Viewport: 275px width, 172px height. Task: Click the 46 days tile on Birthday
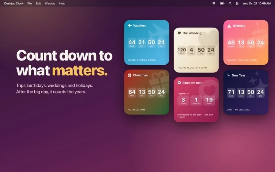coord(231,43)
